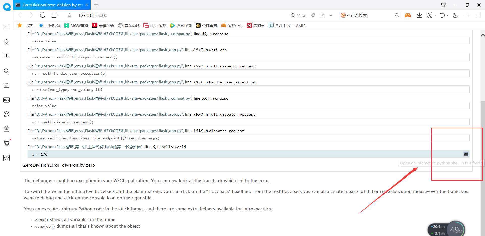
Task: Bookmark this page via the address bar star
Action: coord(69,15)
